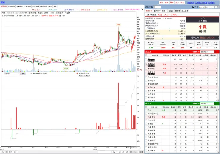Click the 直橫 button at bottom right
220x154 pixels.
click(142, 152)
